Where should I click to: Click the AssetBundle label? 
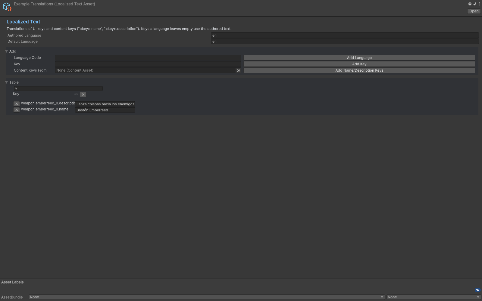coord(12,297)
